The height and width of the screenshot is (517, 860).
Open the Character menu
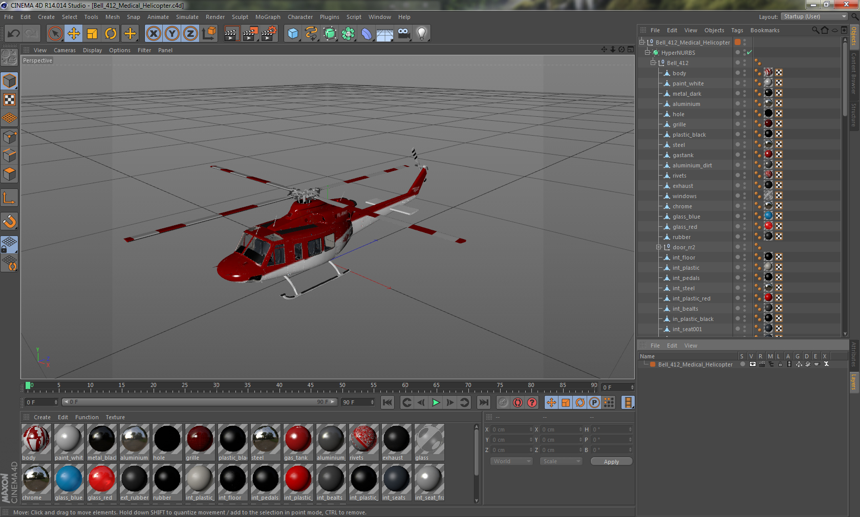click(300, 17)
